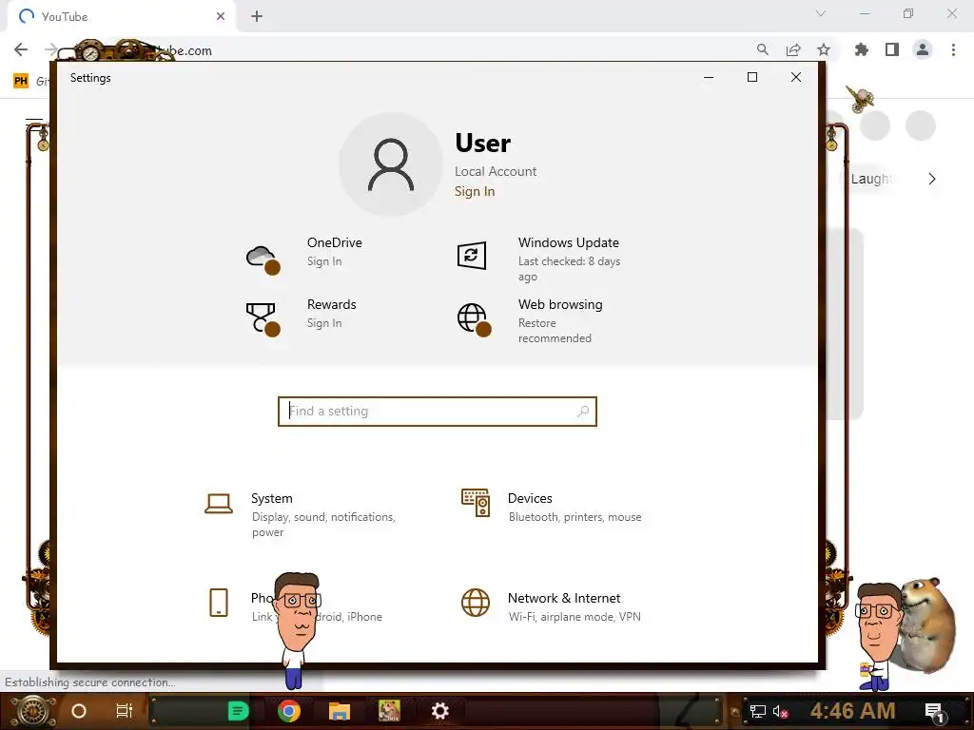
Task: Open Chrome tab search chevron
Action: coord(821,13)
